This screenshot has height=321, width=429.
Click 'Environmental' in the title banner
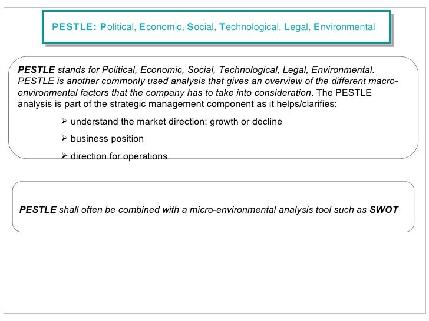[344, 27]
